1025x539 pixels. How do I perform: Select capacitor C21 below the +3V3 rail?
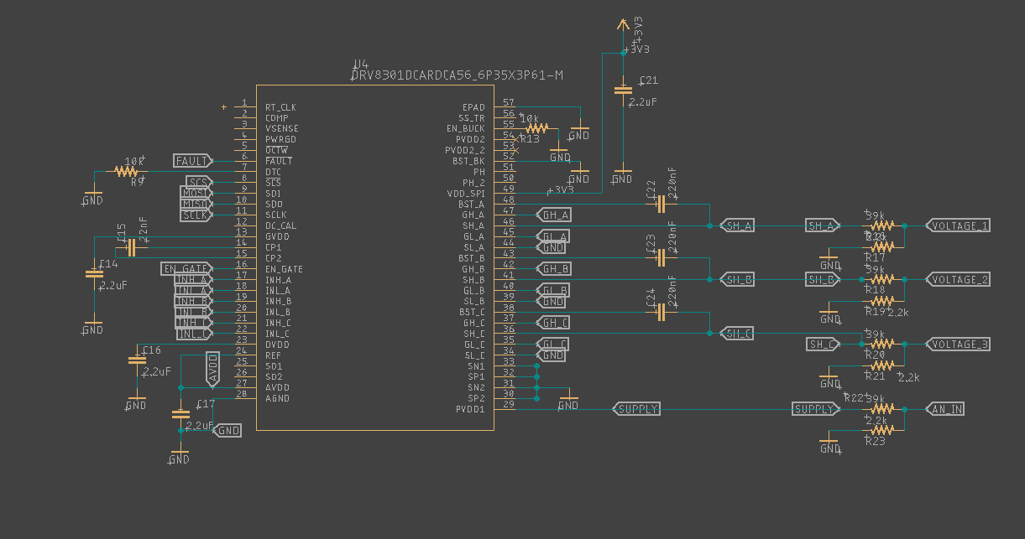coord(622,89)
